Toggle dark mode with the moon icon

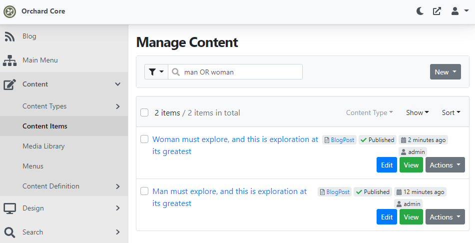[x=420, y=11]
